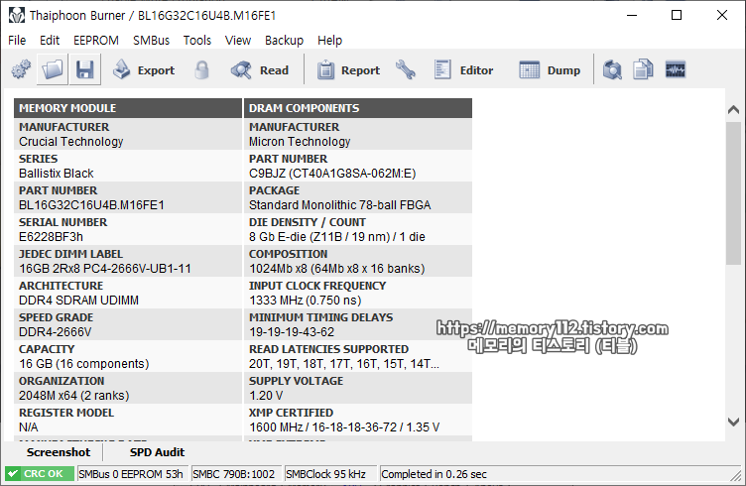
Task: Open the Editor toolbar button
Action: (x=463, y=69)
